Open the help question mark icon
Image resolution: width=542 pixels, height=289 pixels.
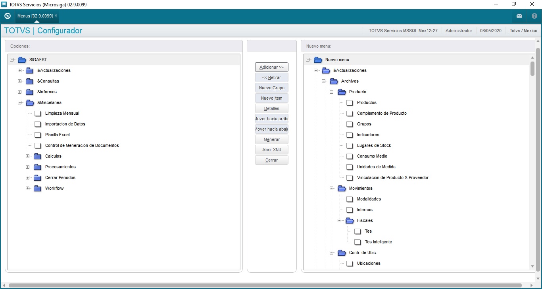tap(534, 16)
